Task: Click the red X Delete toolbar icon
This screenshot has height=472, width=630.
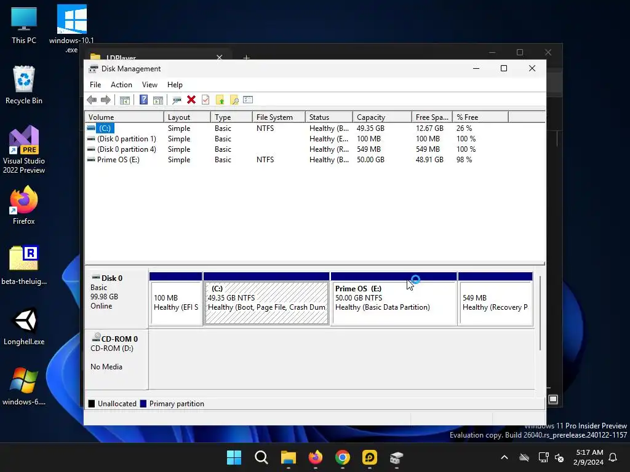Action: coord(191,100)
